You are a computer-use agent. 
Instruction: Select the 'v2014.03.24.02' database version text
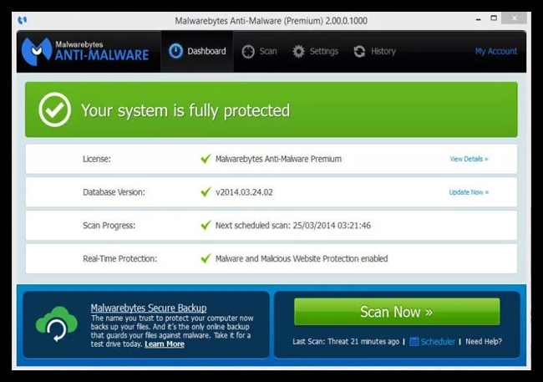244,192
